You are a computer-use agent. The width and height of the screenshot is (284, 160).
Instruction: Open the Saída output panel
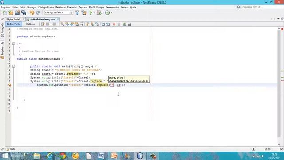(10, 149)
